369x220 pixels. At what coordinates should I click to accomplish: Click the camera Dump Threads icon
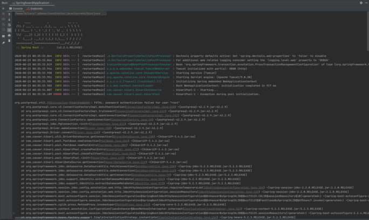pyautogui.click(x=3, y=19)
